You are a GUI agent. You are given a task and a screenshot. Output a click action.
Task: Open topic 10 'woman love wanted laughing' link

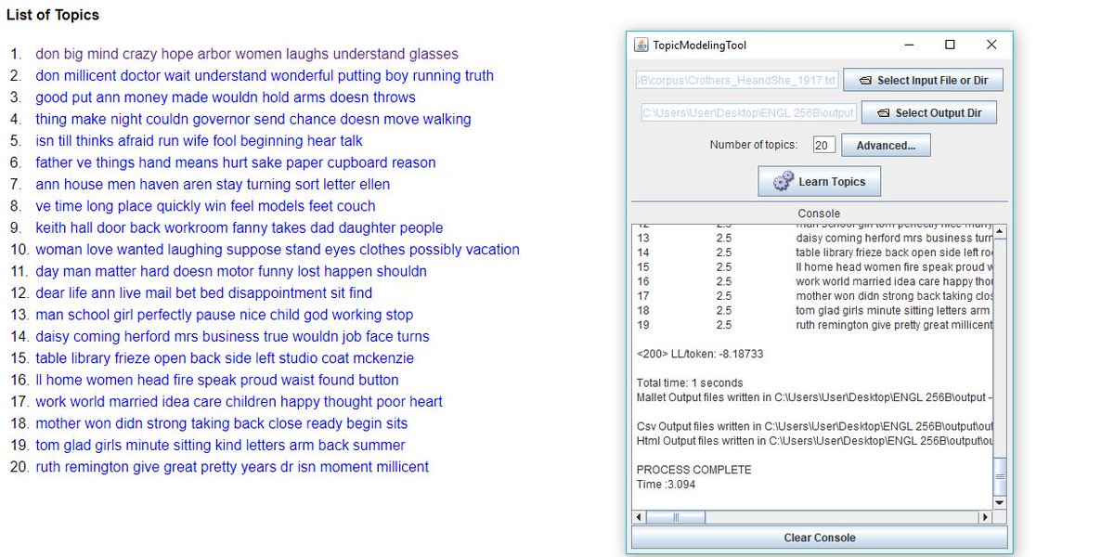[x=278, y=250]
